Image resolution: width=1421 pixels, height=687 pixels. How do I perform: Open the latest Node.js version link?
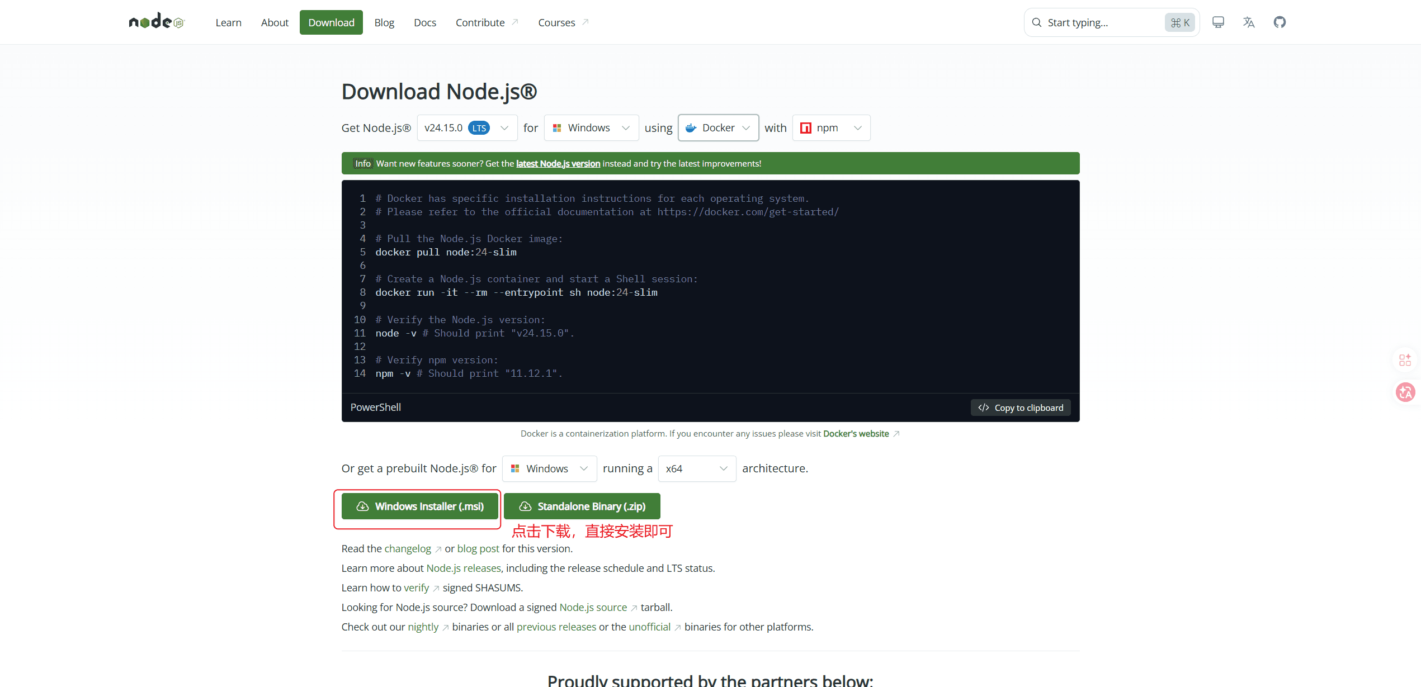[x=558, y=163]
